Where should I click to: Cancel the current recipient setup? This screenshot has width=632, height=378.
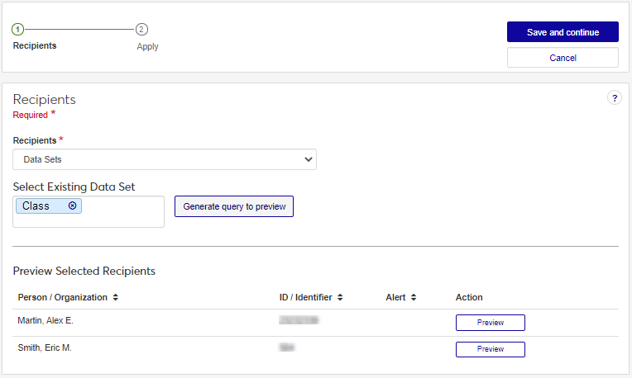(x=563, y=58)
